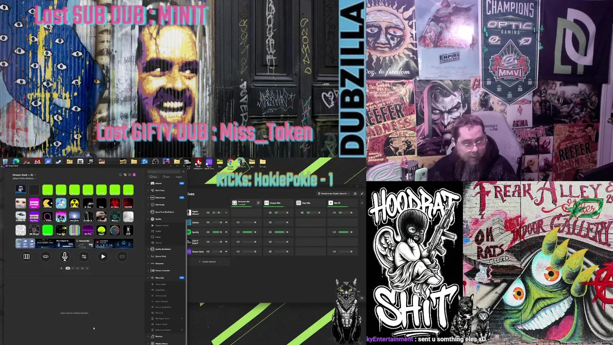Select the BB Ghost key
613x345 pixels.
34,230
